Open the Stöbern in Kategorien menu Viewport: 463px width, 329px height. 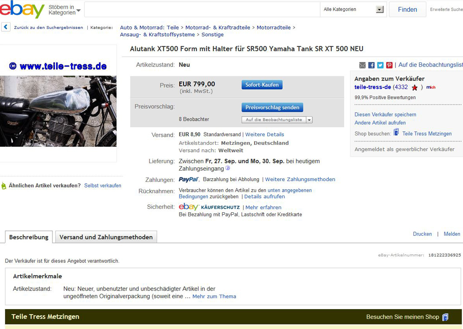point(64,10)
